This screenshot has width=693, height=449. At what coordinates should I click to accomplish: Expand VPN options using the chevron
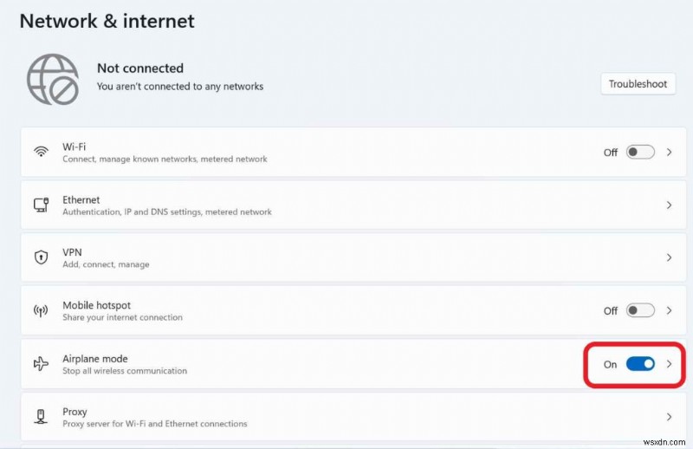[x=669, y=257]
